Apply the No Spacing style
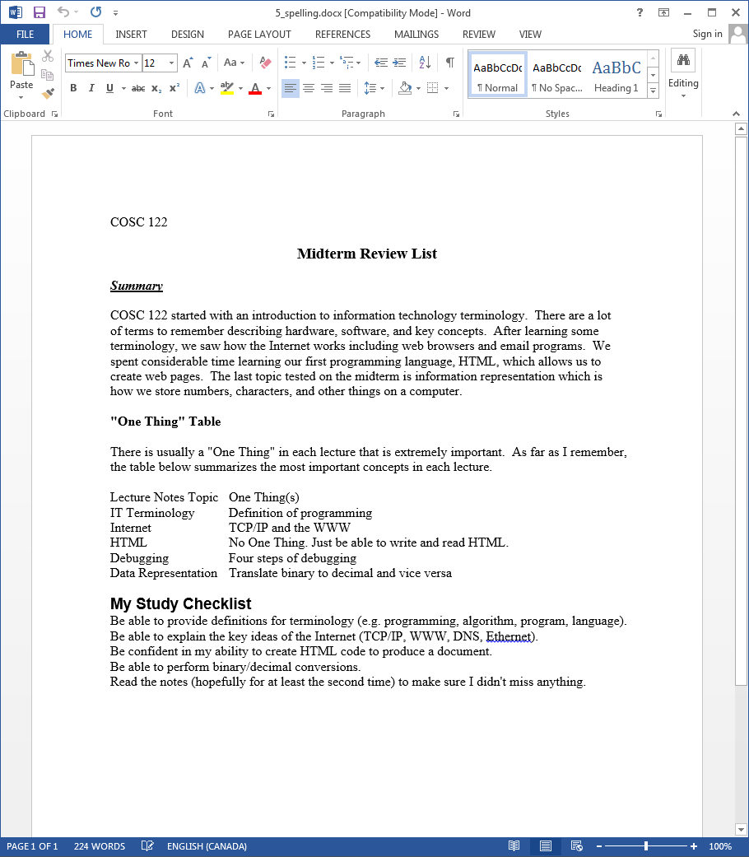The width and height of the screenshot is (749, 857). tap(557, 75)
